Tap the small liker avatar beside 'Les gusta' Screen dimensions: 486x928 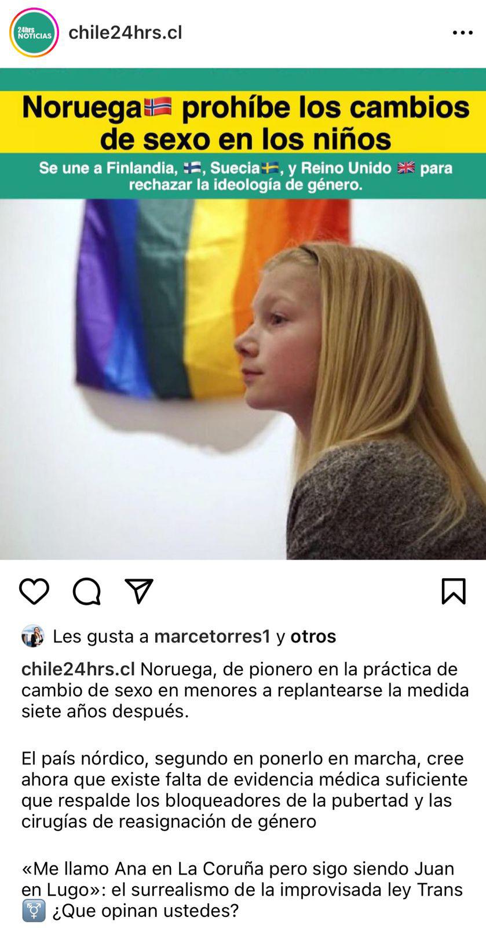(33, 636)
